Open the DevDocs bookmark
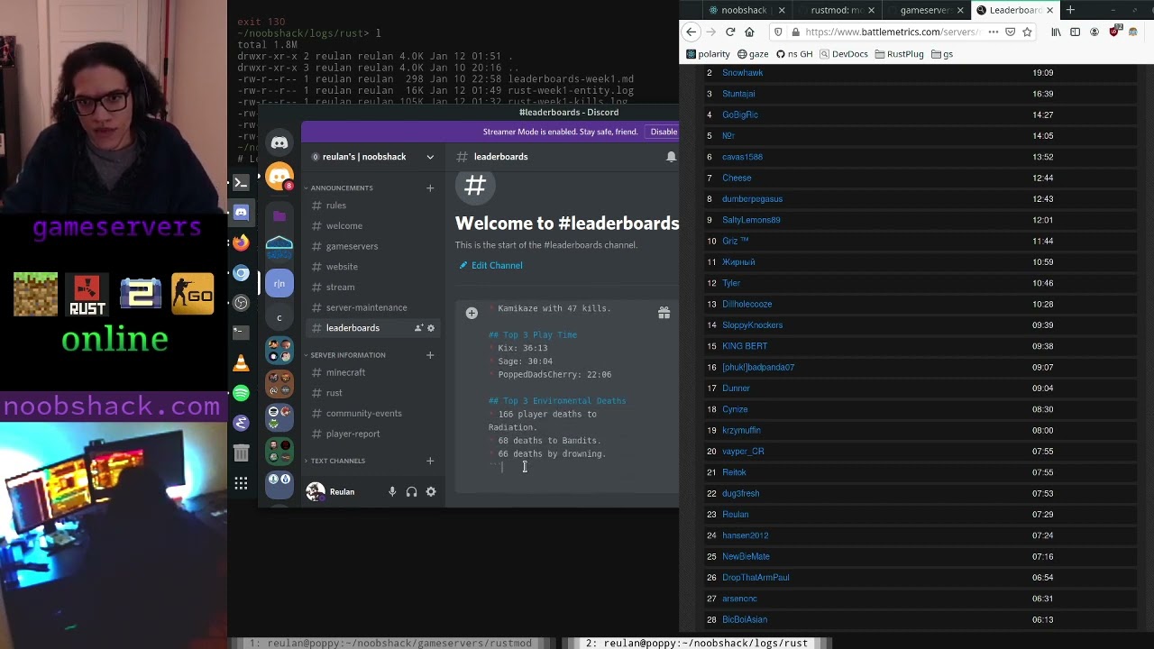This screenshot has width=1154, height=649. tap(844, 54)
